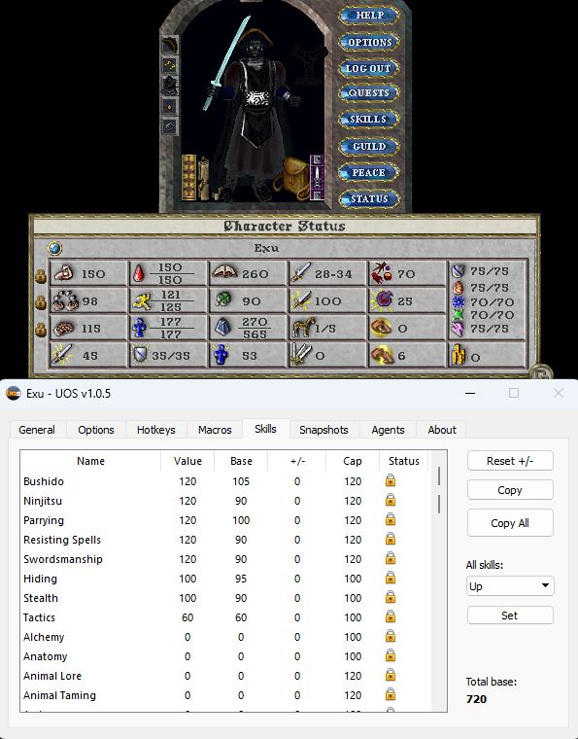This screenshot has height=739, width=578.
Task: Toggle the Parrying skill lock status
Action: pos(391,520)
